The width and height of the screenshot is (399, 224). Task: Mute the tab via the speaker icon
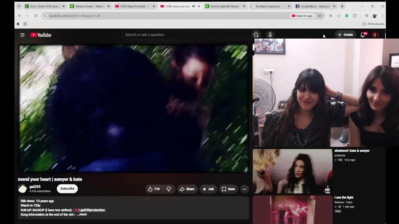[193, 6]
